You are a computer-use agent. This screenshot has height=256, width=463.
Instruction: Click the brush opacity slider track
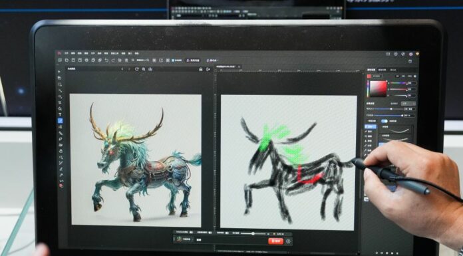(388, 116)
